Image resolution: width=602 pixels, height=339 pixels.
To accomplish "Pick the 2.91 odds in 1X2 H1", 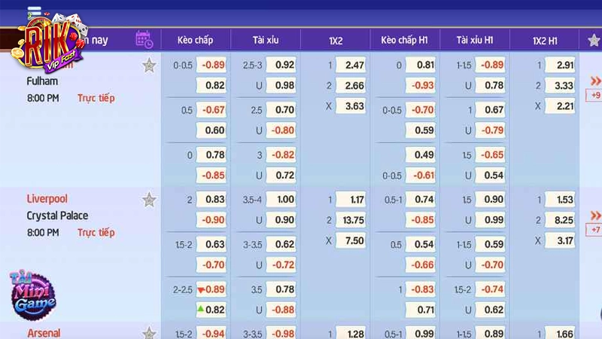I will tap(560, 65).
